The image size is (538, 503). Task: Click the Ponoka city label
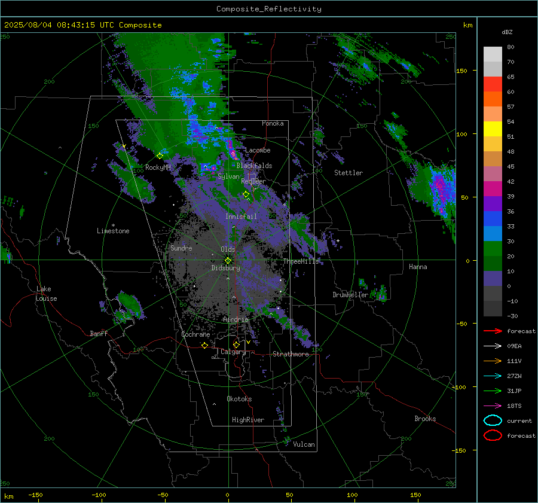tap(273, 123)
